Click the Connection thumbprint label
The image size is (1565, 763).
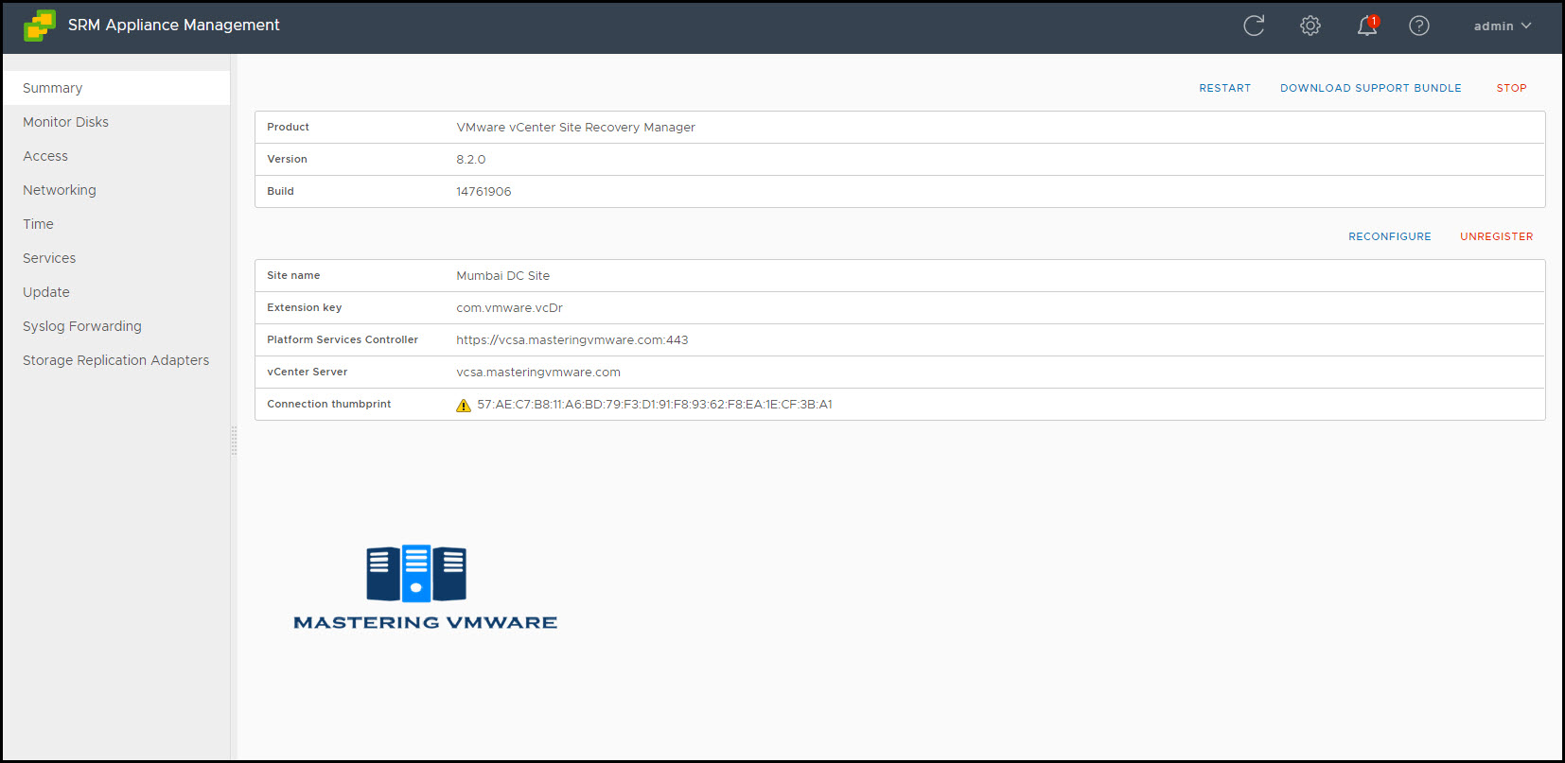click(328, 404)
